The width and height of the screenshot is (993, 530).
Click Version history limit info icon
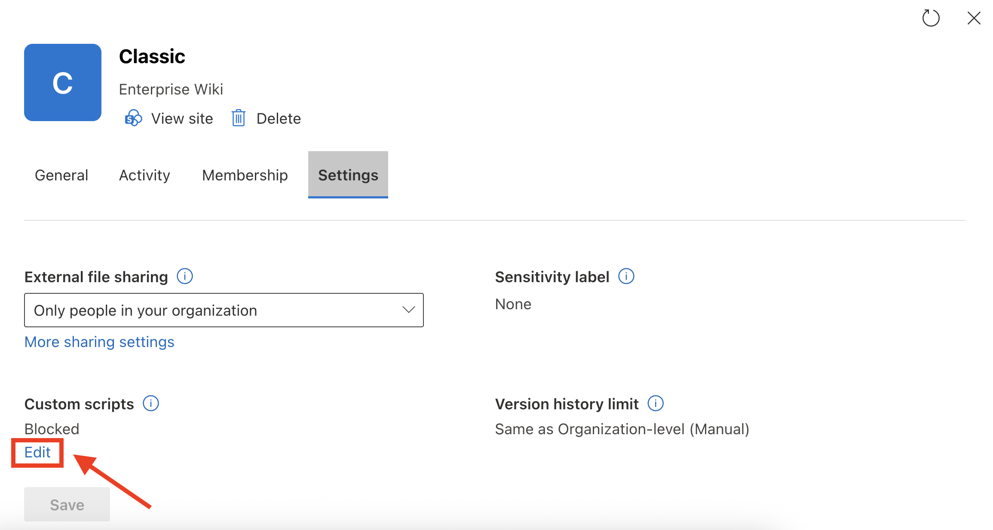click(x=656, y=403)
